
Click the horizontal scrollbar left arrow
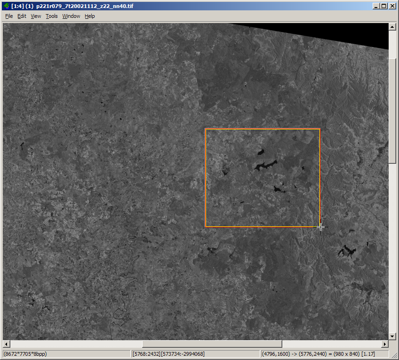click(7, 344)
